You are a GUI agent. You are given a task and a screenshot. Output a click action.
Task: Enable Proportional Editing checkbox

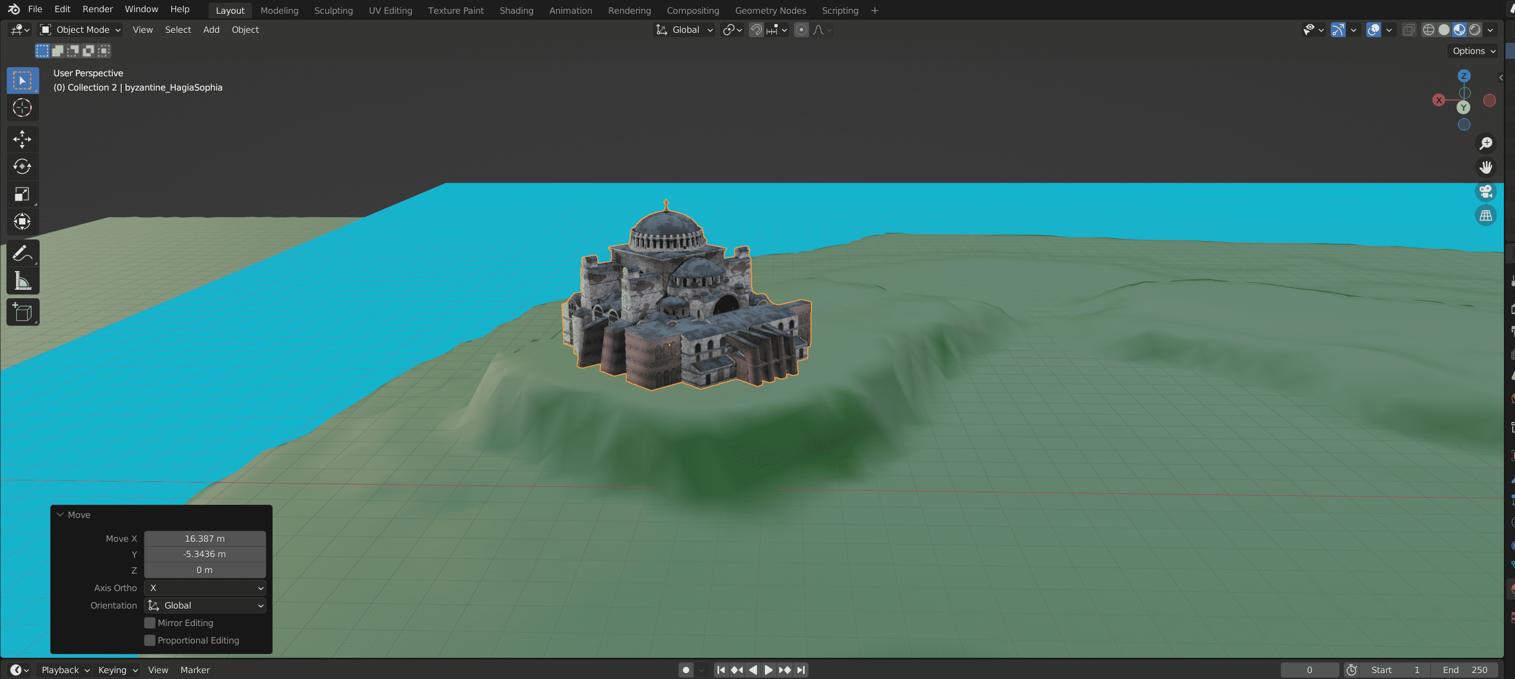[150, 641]
